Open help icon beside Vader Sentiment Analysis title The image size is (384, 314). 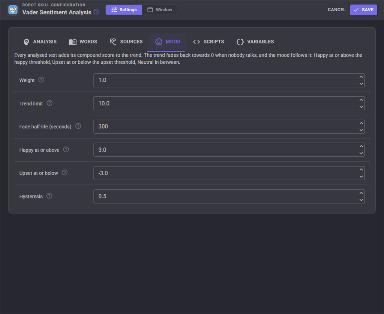pyautogui.click(x=96, y=12)
